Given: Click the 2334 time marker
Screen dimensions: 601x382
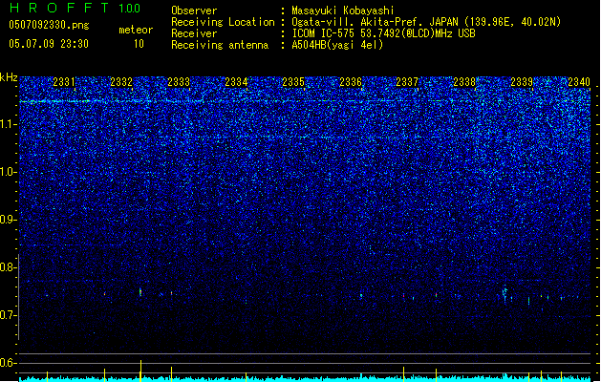Looking at the screenshot, I should 236,82.
